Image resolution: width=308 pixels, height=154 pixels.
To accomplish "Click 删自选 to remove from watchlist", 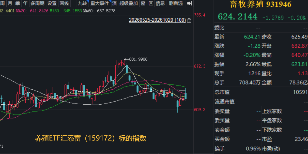I will 176,3.
